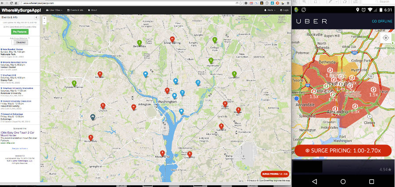The width and height of the screenshot is (395, 187).
Task: Click the red Arlington surge pin
Action: [x=134, y=107]
